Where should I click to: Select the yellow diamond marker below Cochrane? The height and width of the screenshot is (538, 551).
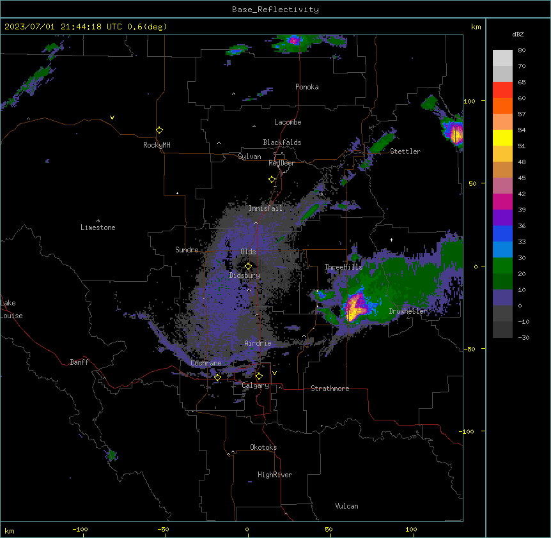[217, 377]
